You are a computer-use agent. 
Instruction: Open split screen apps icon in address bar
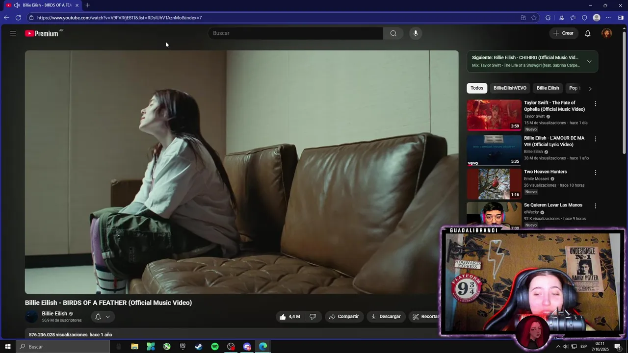pyautogui.click(x=523, y=18)
